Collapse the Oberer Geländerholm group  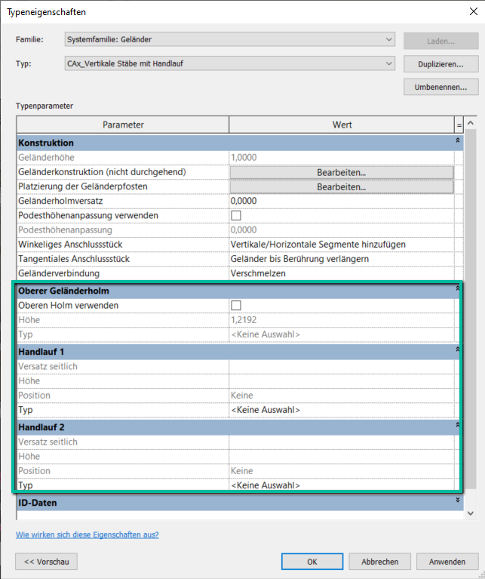[x=457, y=290]
